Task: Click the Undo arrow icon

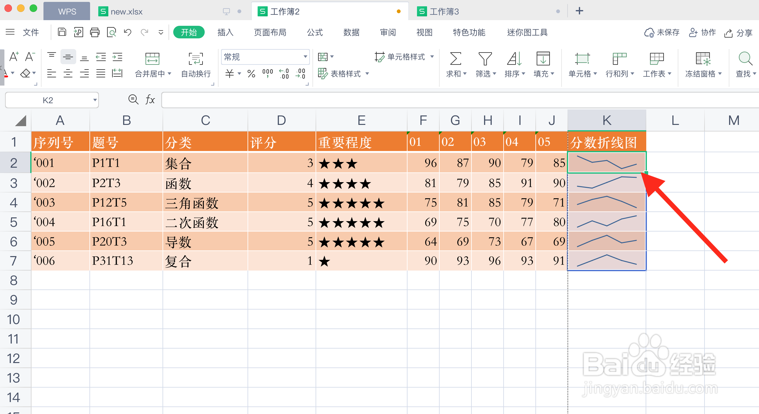Action: 128,32
